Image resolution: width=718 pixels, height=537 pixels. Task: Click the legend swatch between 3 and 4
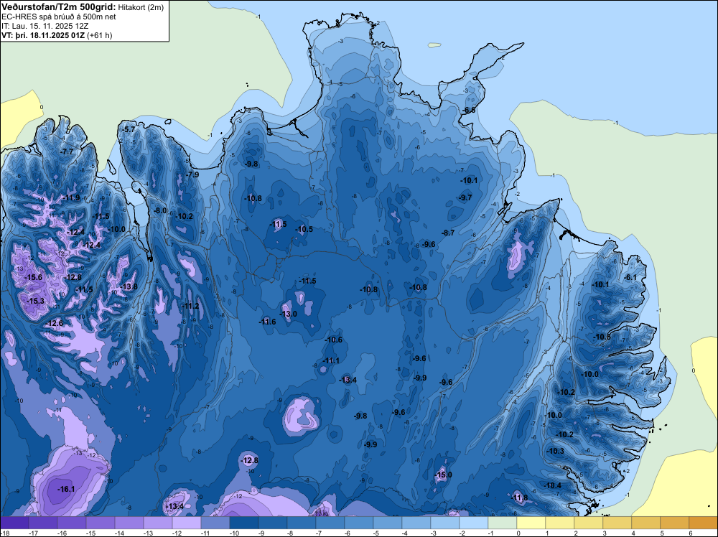pyautogui.click(x=617, y=523)
